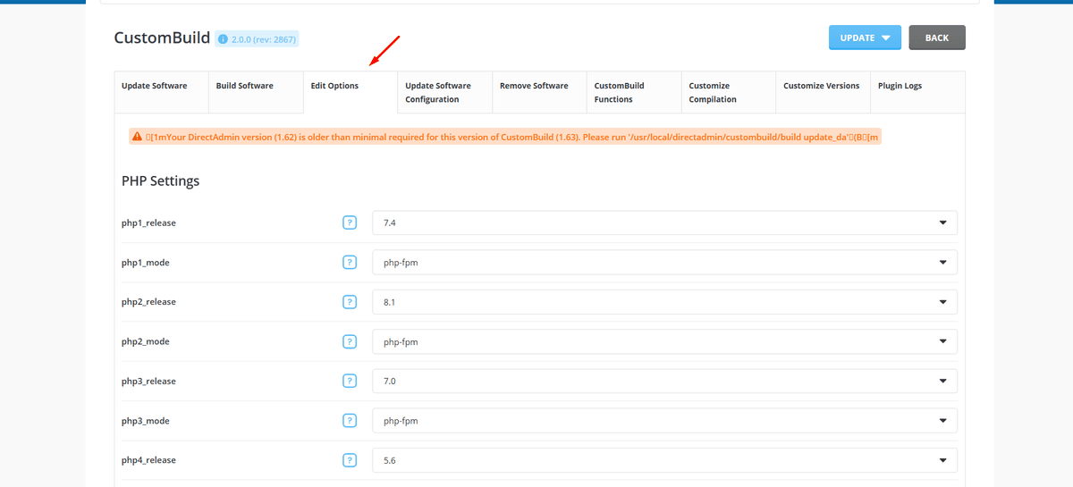Click the help icon for php4_release

(x=350, y=460)
